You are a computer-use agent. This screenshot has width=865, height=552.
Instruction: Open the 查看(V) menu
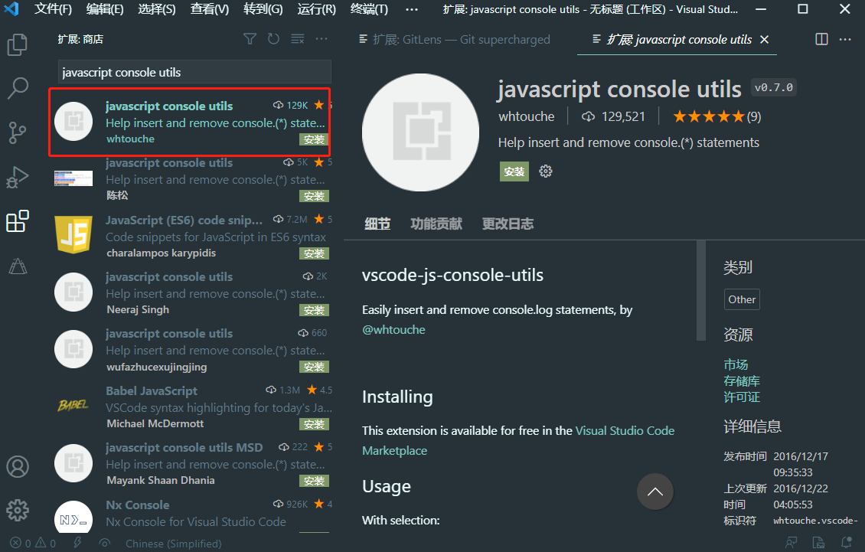click(210, 9)
